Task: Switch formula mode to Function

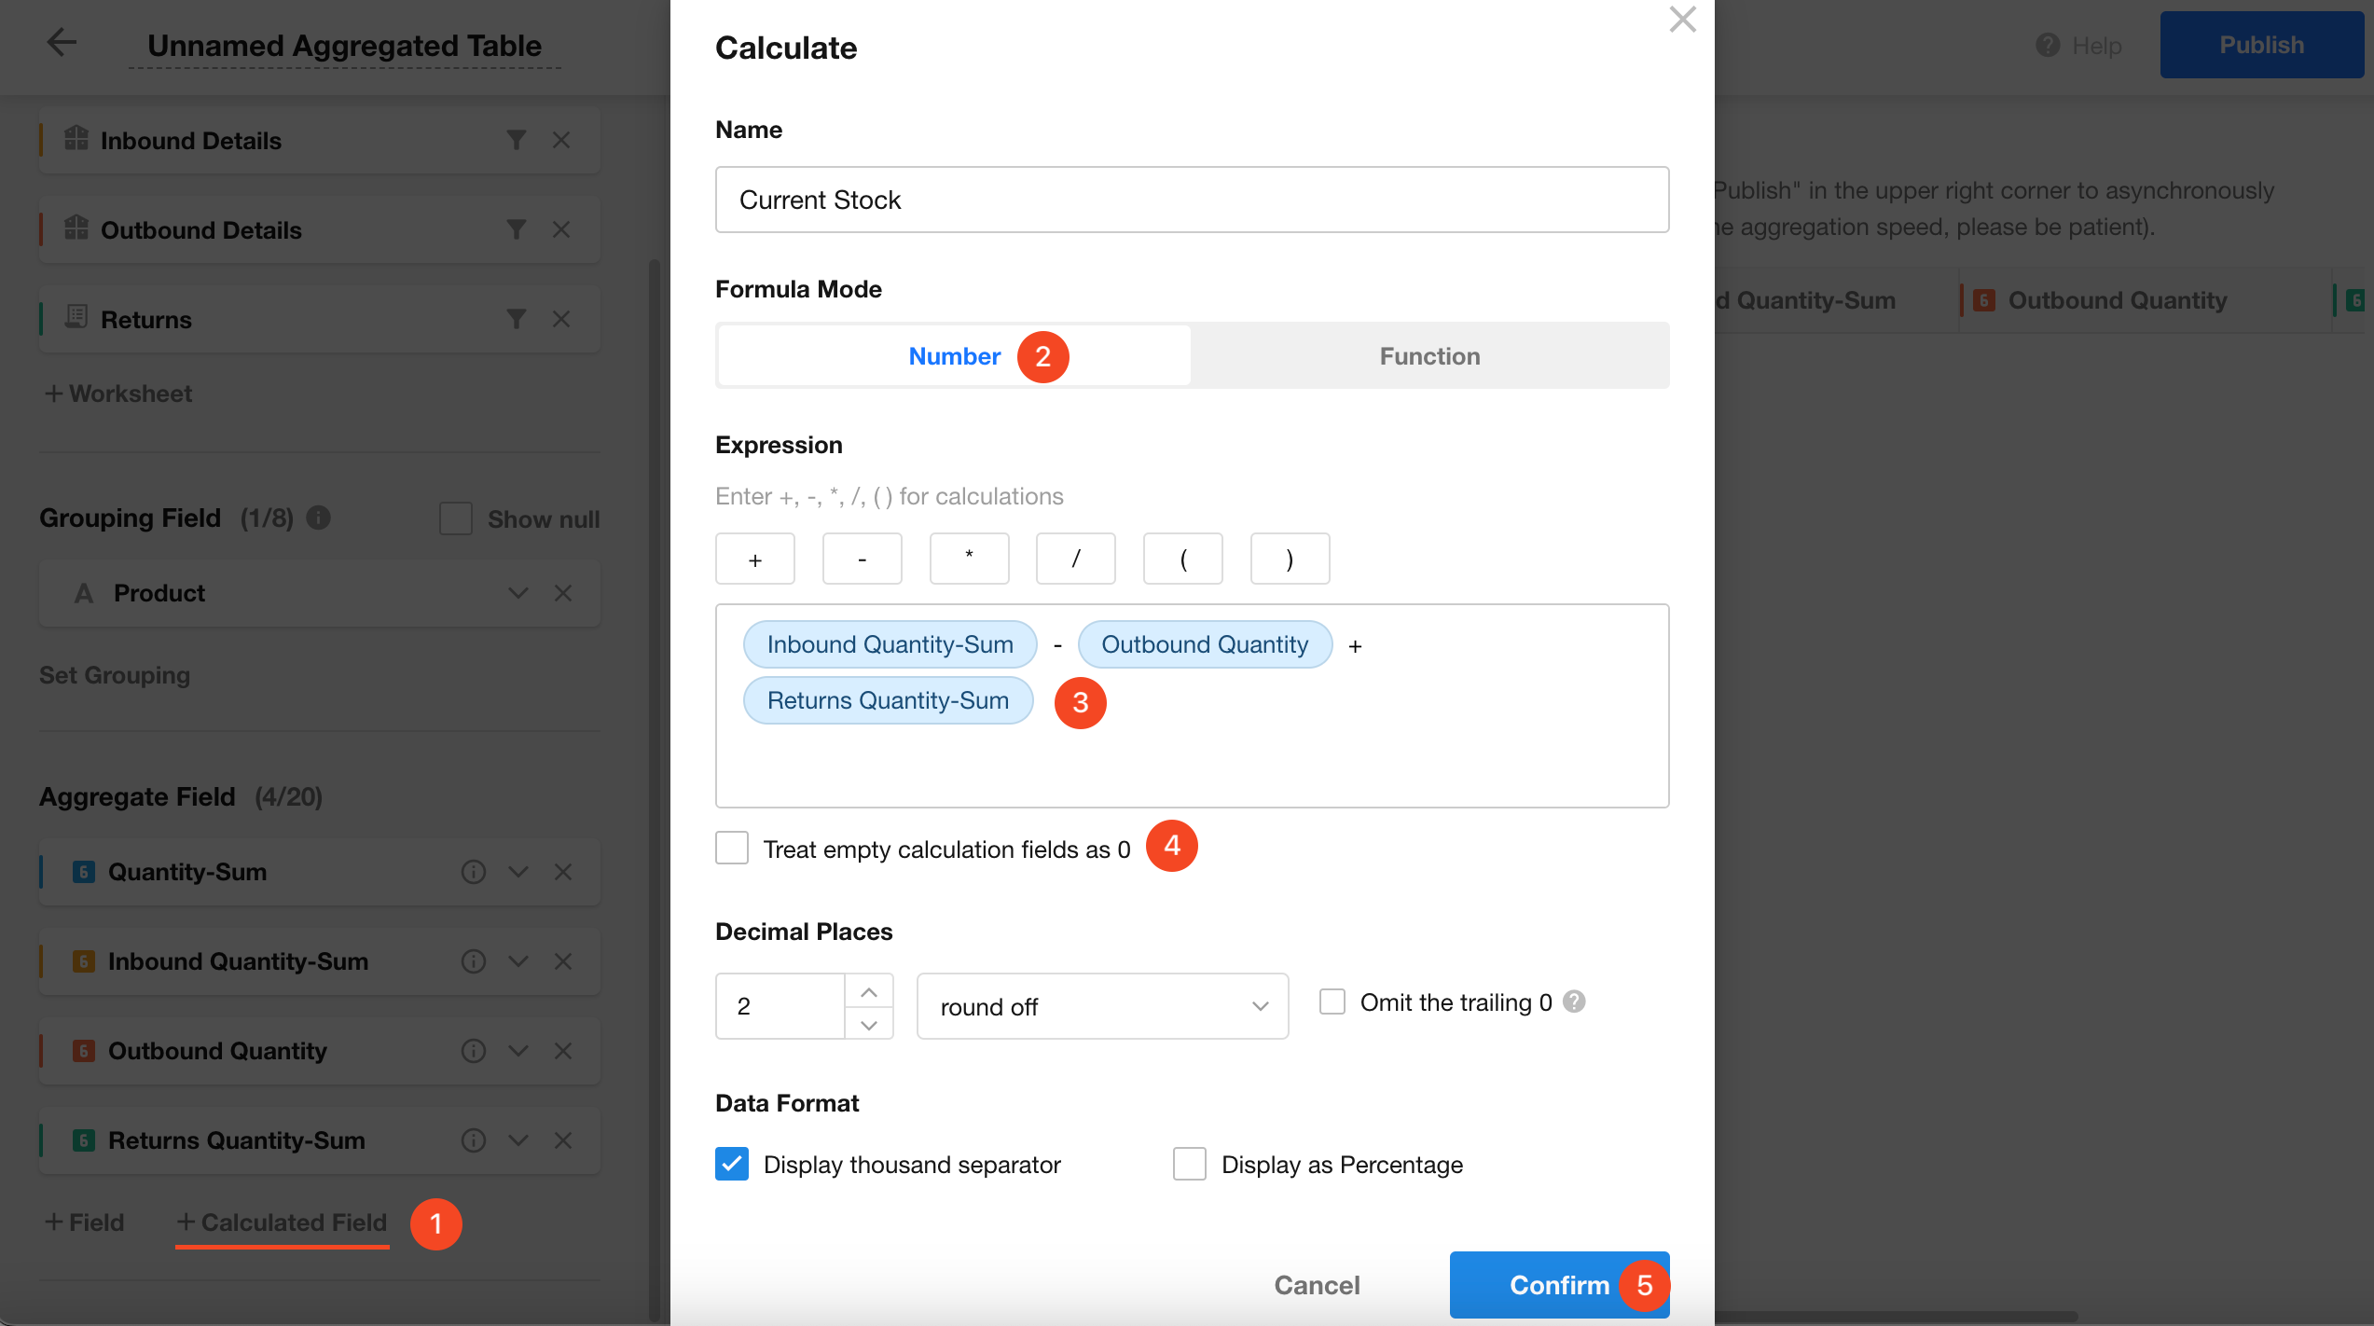Action: [x=1429, y=356]
